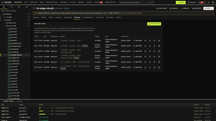Screen dimensions: 216x121
Task: Click folder icon on 78.5 MiB dr-replica row
Action: pos(145,62)
